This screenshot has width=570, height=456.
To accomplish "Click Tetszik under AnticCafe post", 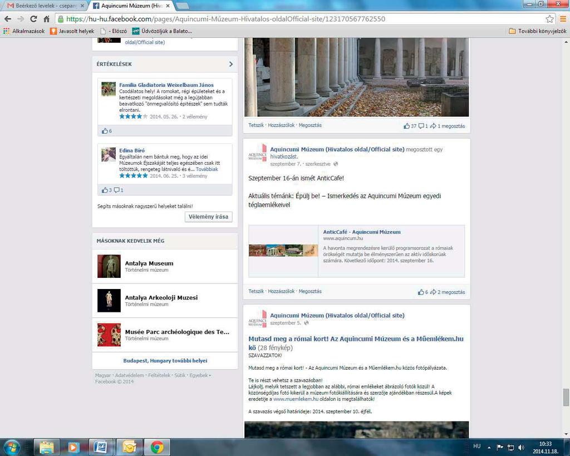I will click(x=256, y=291).
